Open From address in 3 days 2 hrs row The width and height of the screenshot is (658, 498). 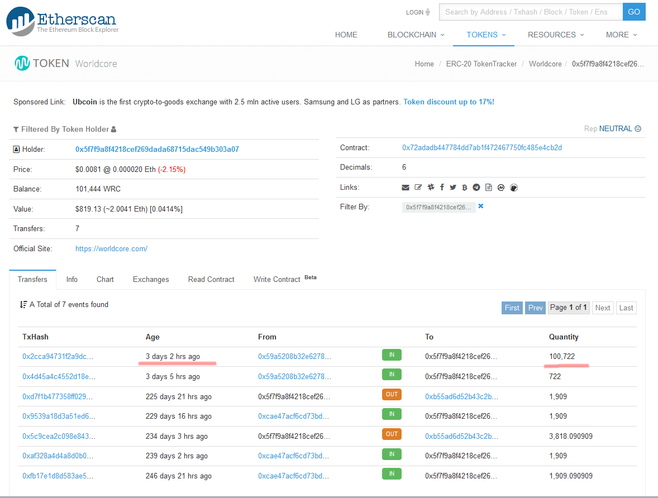pos(294,357)
